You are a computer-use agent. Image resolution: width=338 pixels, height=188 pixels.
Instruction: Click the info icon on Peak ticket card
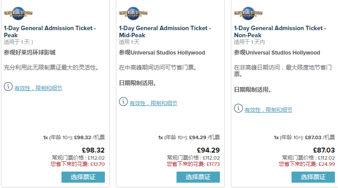8,87
